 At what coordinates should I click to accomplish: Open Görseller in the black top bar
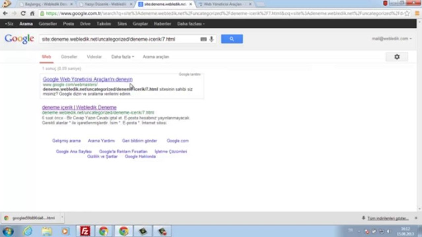(48, 24)
